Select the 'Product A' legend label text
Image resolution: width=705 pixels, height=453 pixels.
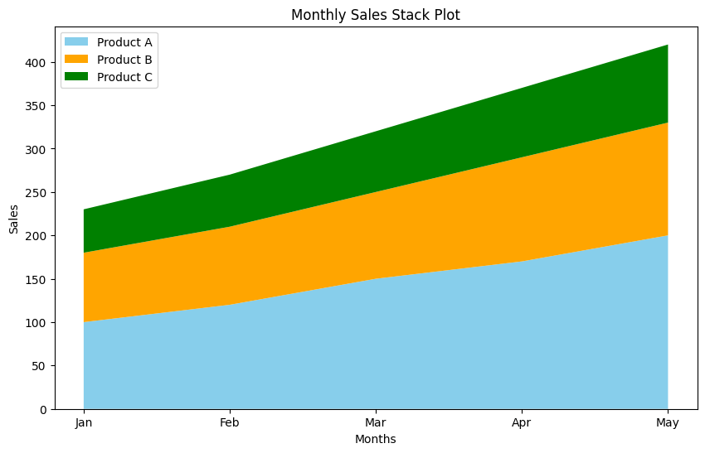tap(124, 42)
